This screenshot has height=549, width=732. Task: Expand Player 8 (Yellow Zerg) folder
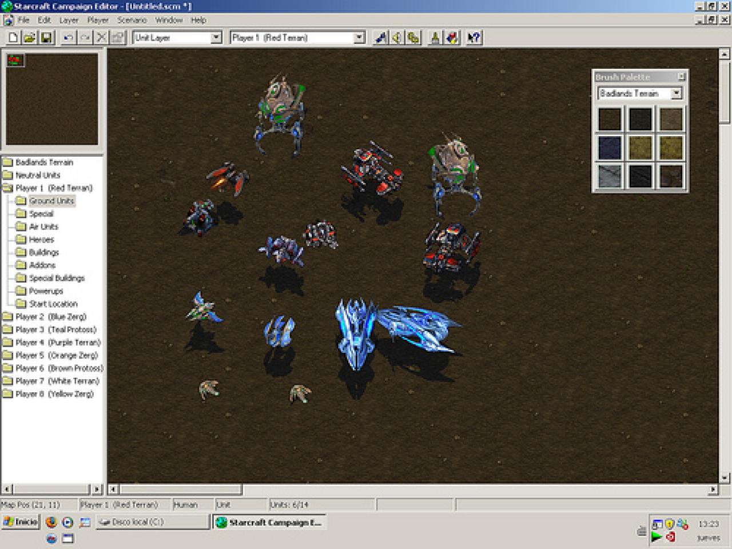click(7, 394)
